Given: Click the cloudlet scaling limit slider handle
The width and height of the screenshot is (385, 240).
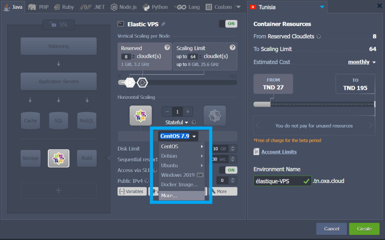Looking at the screenshot, I should point(142,82).
